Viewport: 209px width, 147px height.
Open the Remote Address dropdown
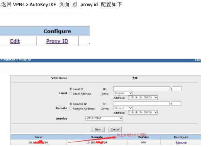[x=143, y=112]
